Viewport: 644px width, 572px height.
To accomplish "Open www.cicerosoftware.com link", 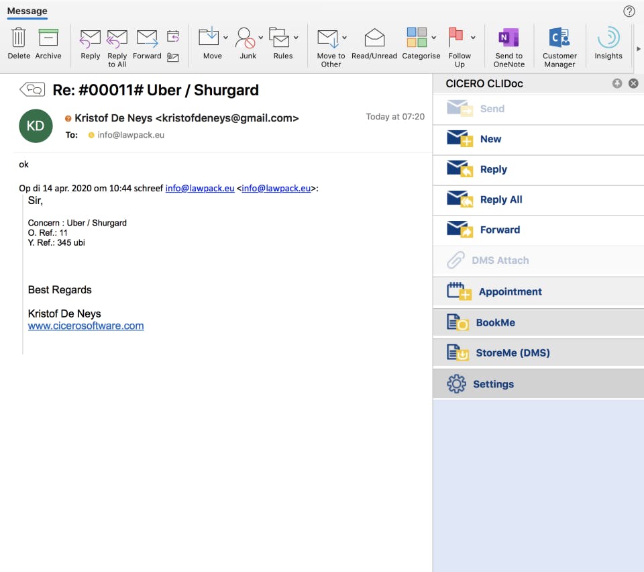I will [x=86, y=326].
